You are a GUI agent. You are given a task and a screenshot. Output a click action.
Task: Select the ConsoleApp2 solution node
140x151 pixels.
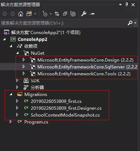click(46, 33)
